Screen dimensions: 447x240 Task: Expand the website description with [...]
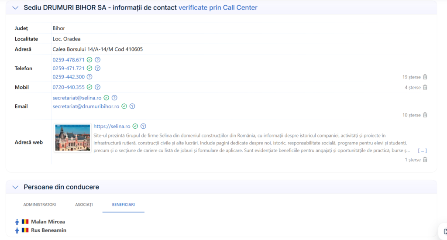(422, 151)
